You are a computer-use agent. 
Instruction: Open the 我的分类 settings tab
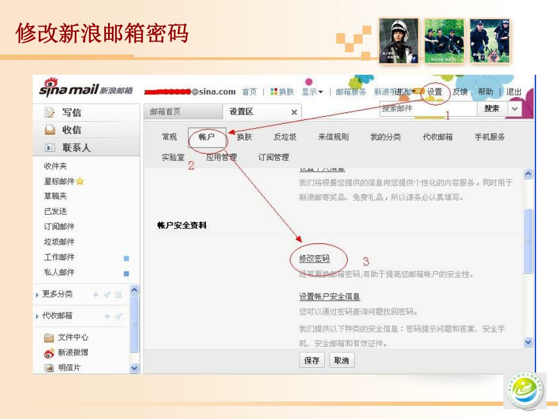(385, 137)
